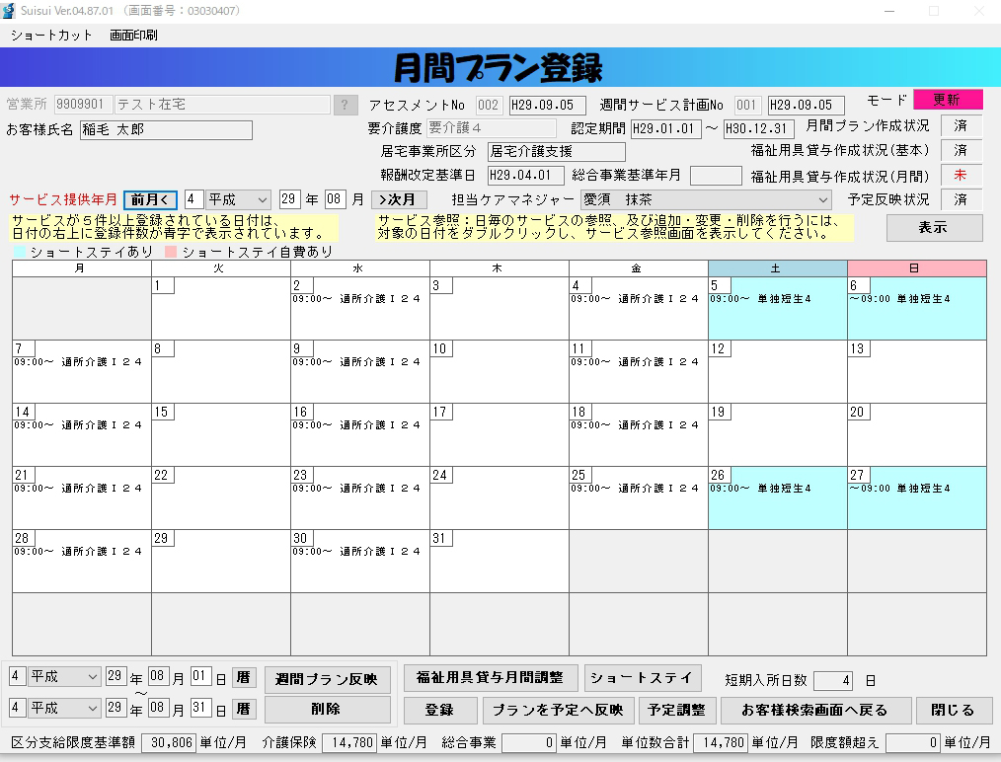Viewport: 1001px width, 762px height.
Task: Select calendar day 1 cell
Action: click(220, 308)
